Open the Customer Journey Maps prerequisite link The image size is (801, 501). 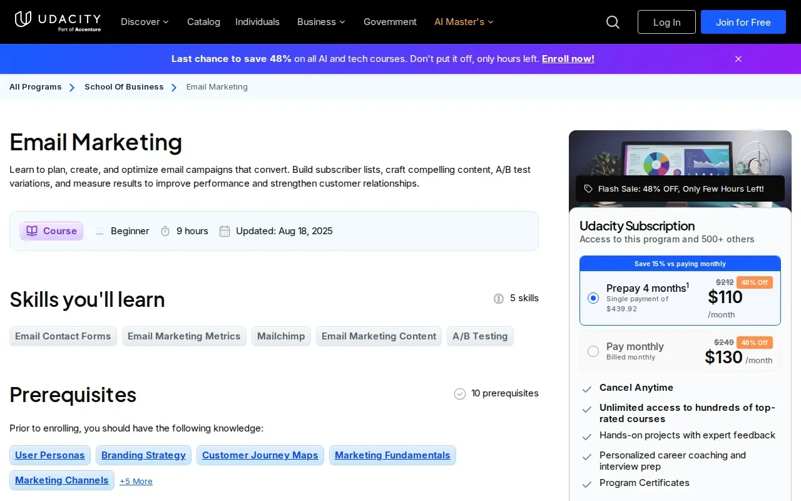click(x=260, y=455)
